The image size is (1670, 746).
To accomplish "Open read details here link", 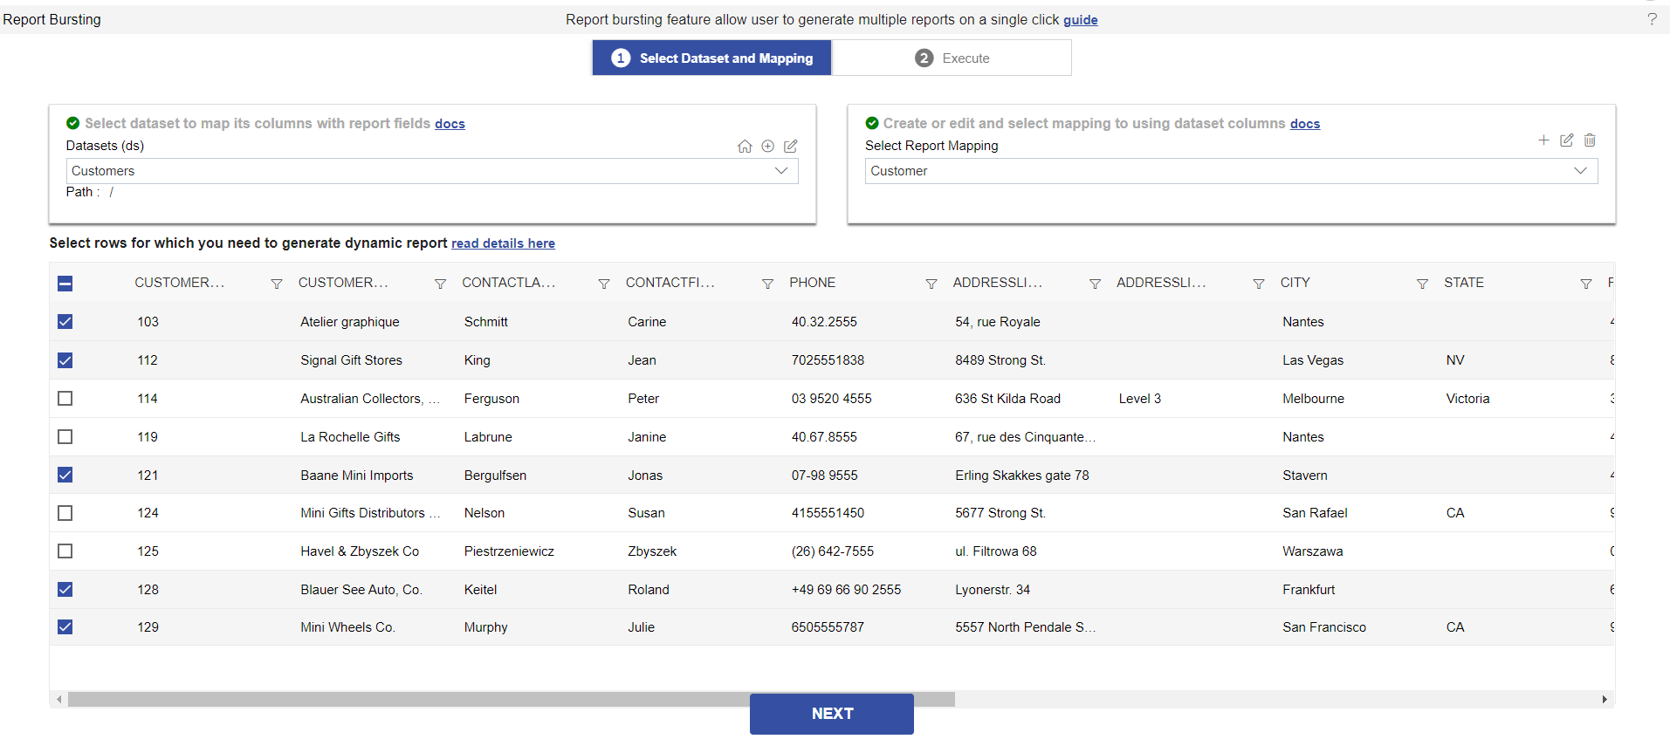I will point(503,243).
